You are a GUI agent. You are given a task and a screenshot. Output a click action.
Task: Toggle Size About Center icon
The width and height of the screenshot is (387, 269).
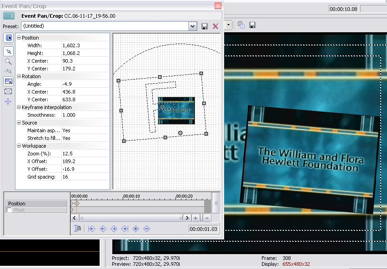pos(8,91)
